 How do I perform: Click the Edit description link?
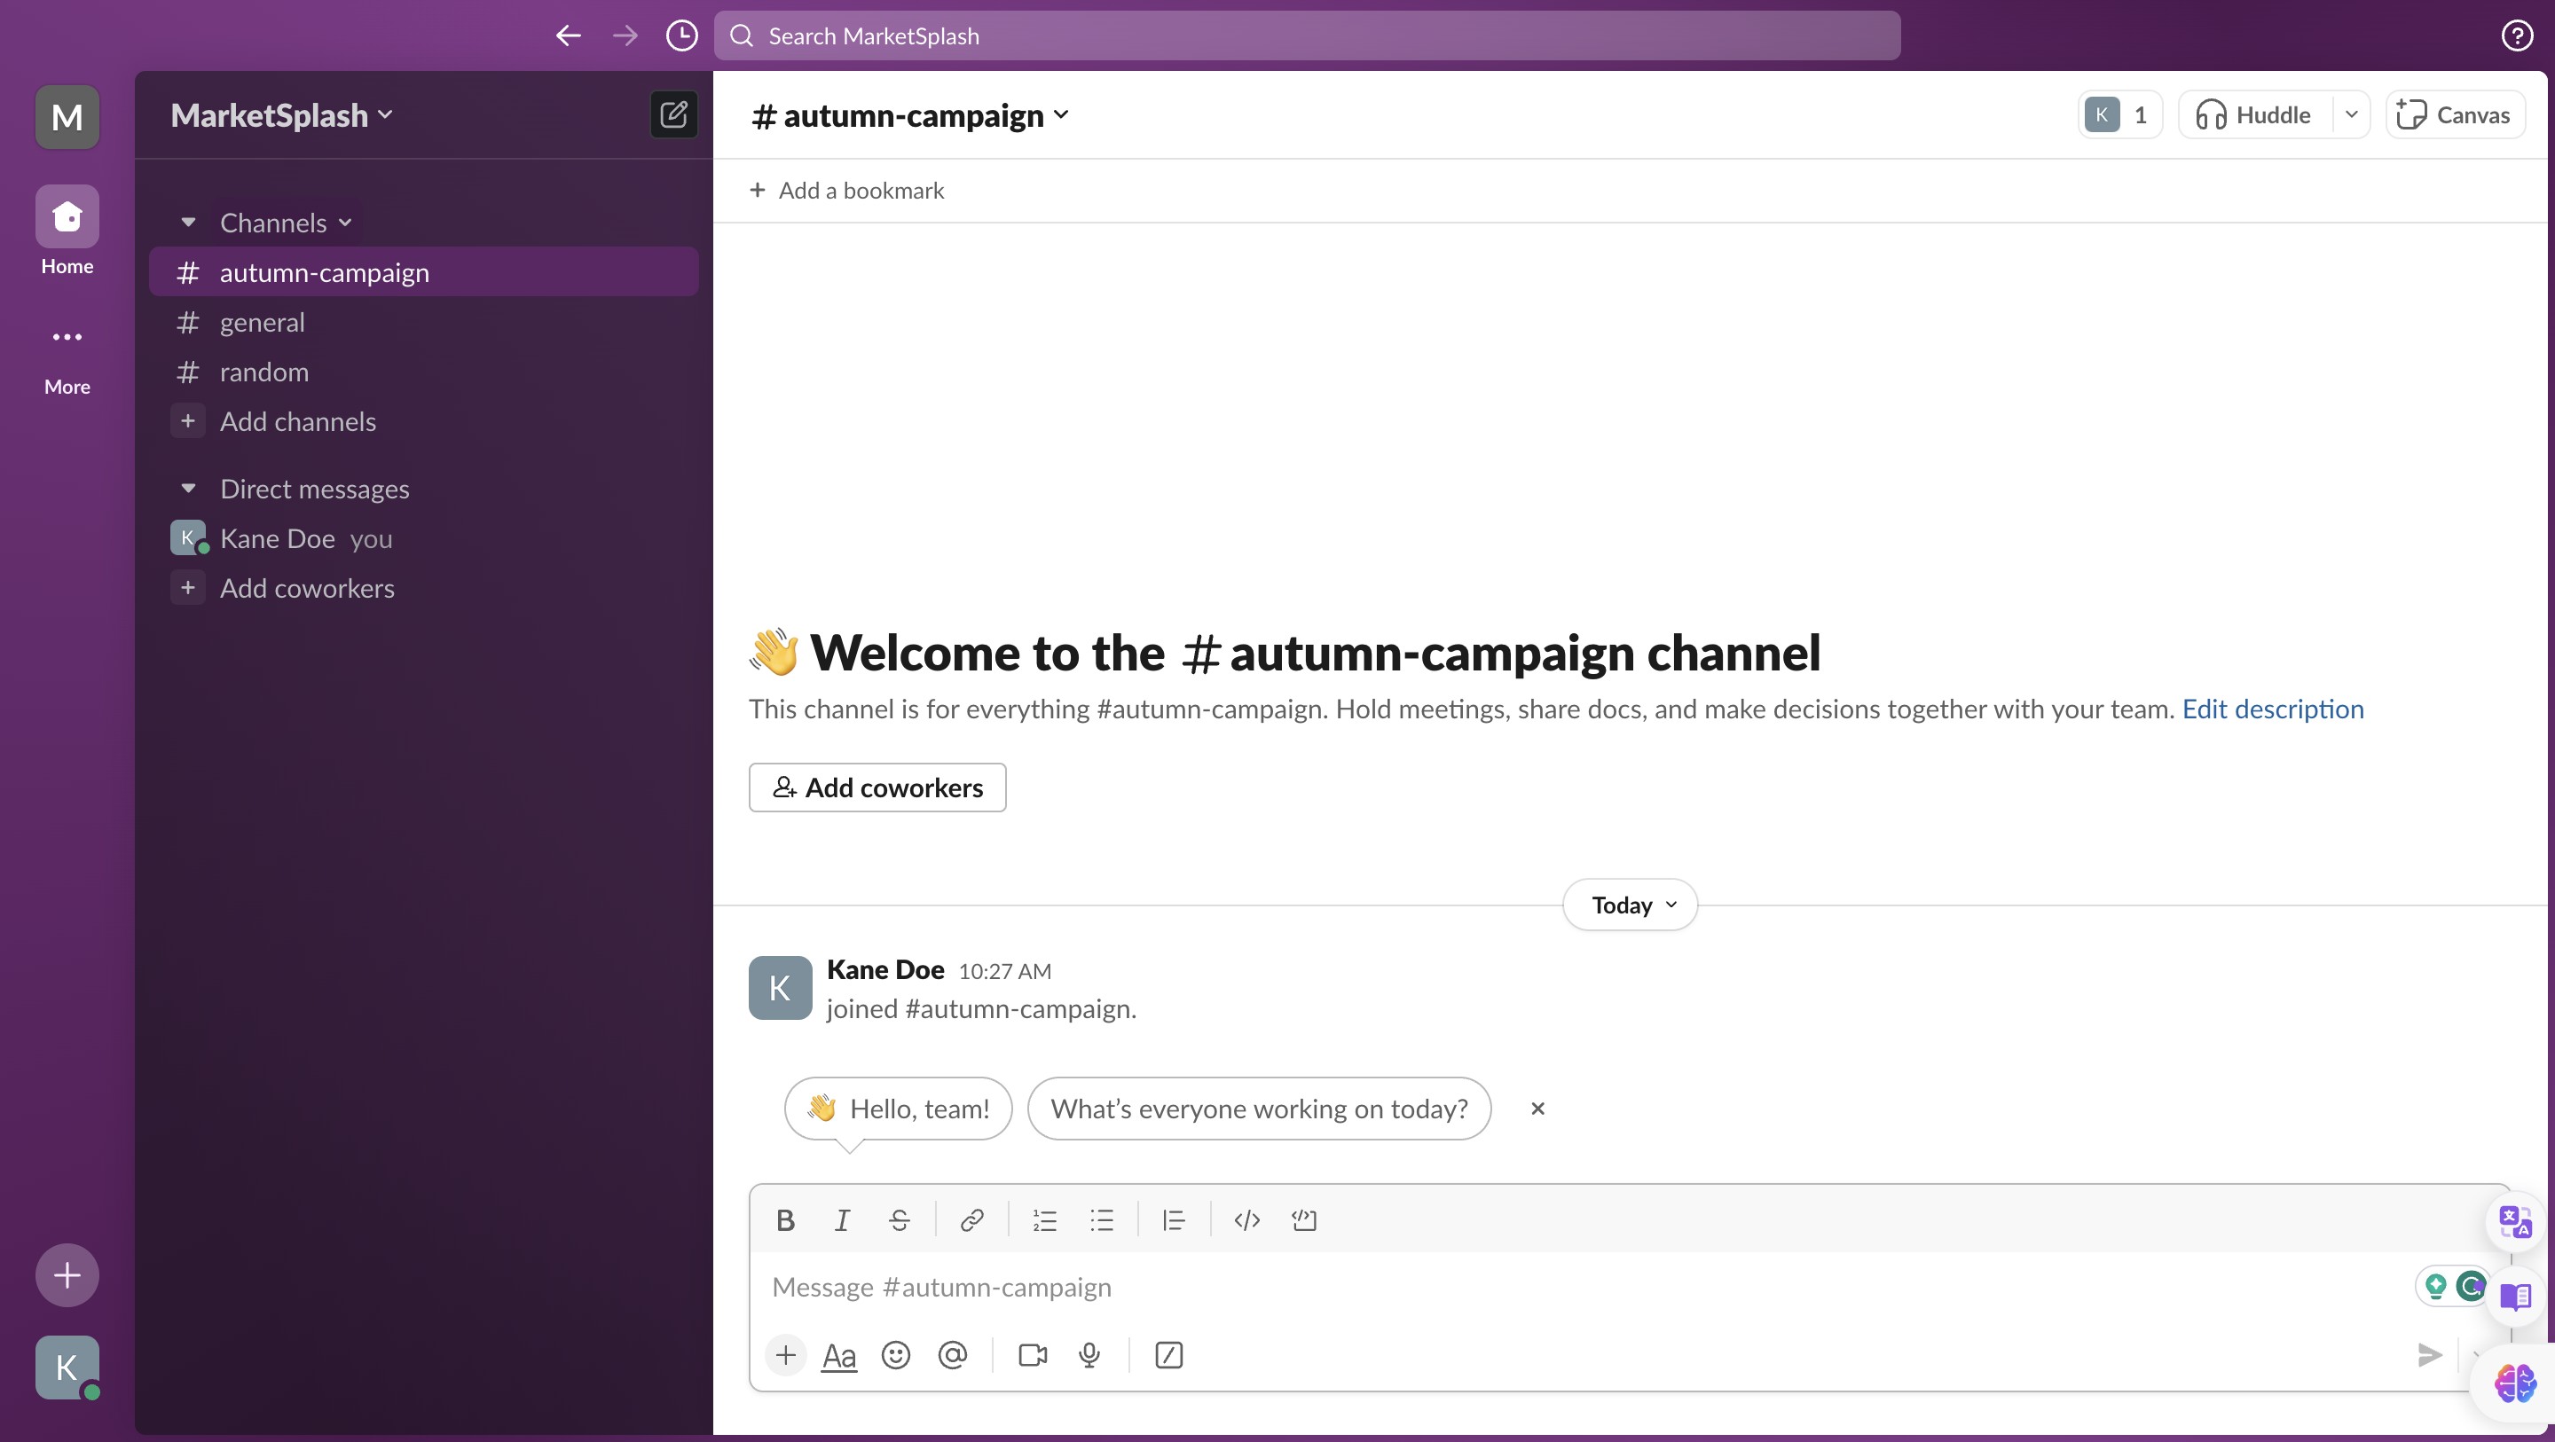[2272, 709]
